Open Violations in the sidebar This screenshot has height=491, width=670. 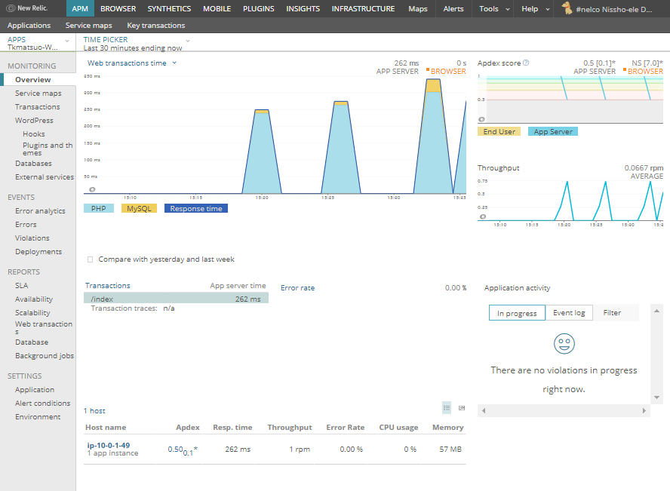[x=32, y=238]
